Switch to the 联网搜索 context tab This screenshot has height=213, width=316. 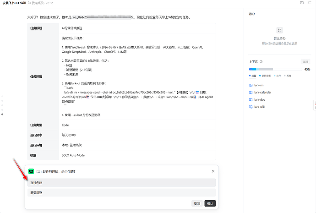point(265,76)
